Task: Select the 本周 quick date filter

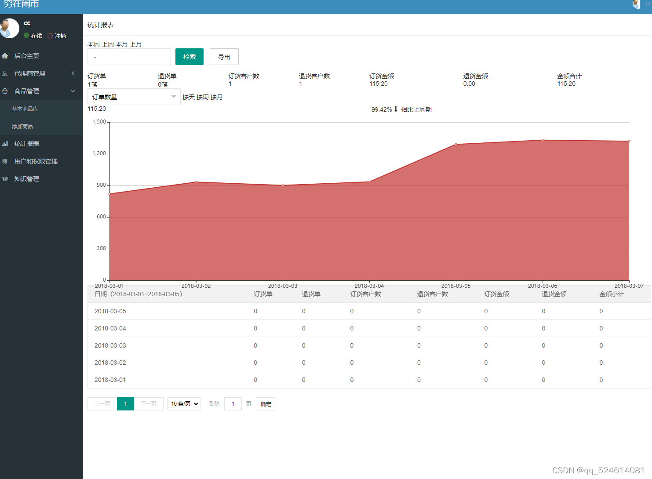Action: pyautogui.click(x=94, y=44)
